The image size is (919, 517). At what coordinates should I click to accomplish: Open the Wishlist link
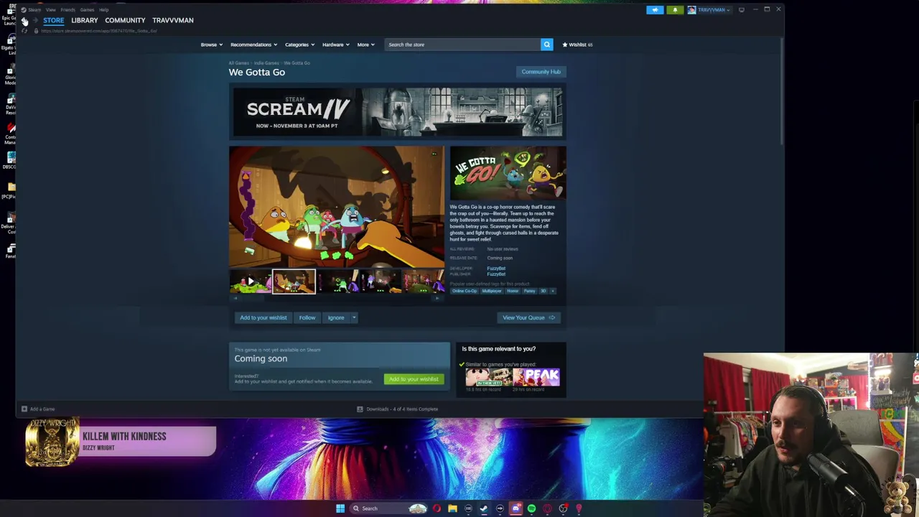click(577, 45)
